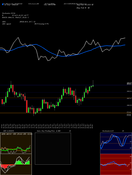Select the CL: 1075.90 closing price text
Image resolution: width=132 pixels, height=175 pixels.
click(50, 5)
